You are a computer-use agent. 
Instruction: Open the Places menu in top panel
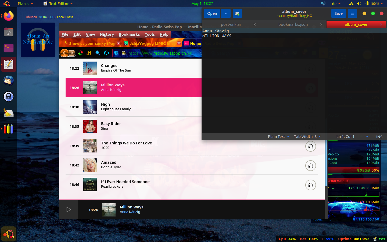26,4
